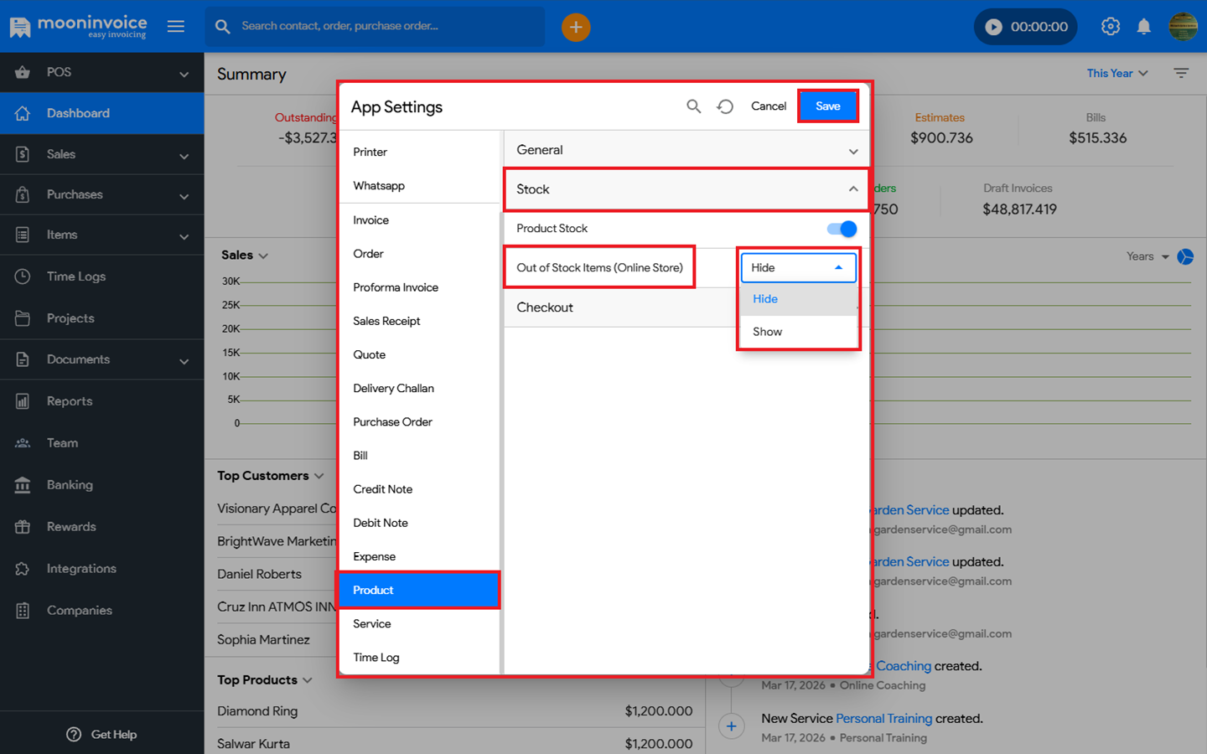
Task: Open user profile avatar
Action: click(1183, 27)
